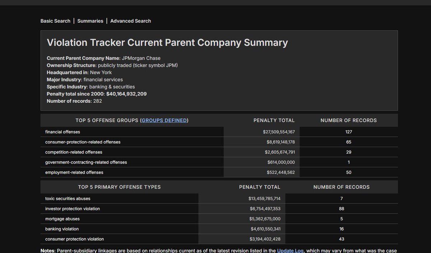
Task: Click the Number of records 282 line
Action: 74,101
